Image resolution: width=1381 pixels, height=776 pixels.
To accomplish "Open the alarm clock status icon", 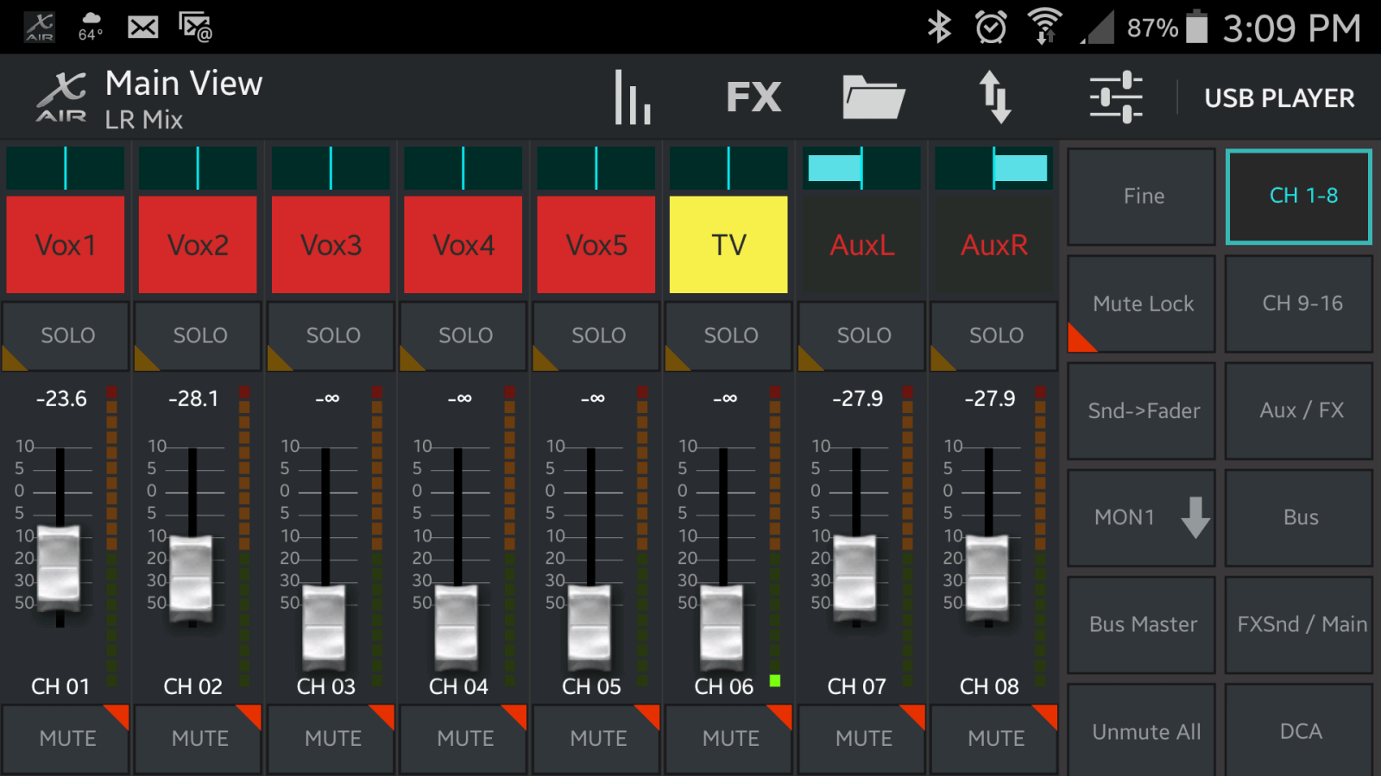I will 991,26.
